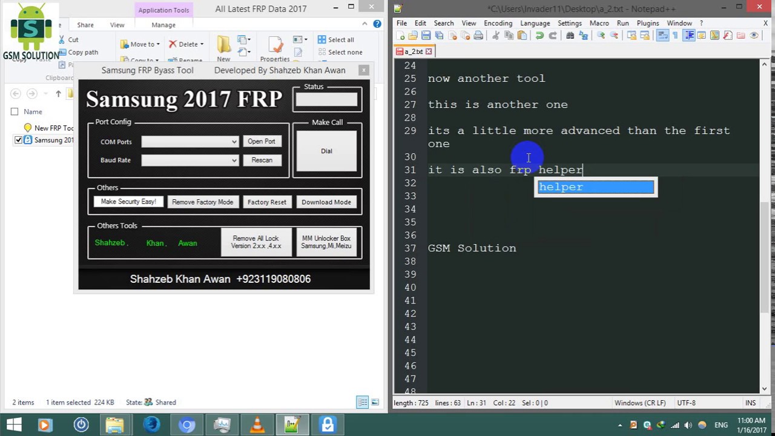Collapse the Explorer ribbon with the chevron
This screenshot has height=436, width=775.
[x=364, y=24]
